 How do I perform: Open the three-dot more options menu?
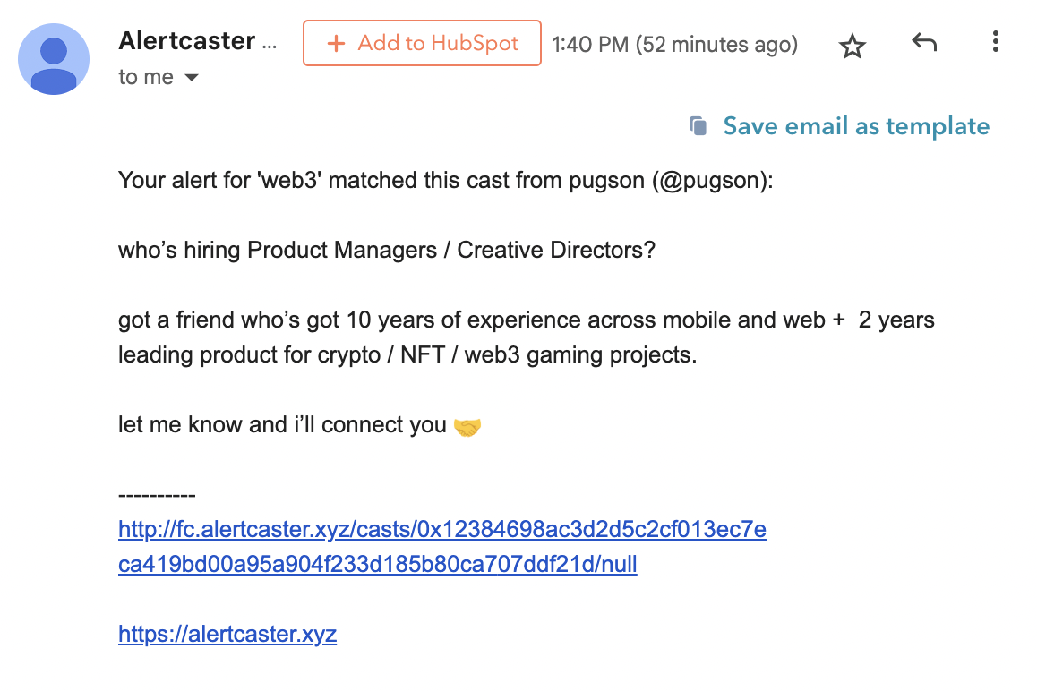tap(996, 42)
